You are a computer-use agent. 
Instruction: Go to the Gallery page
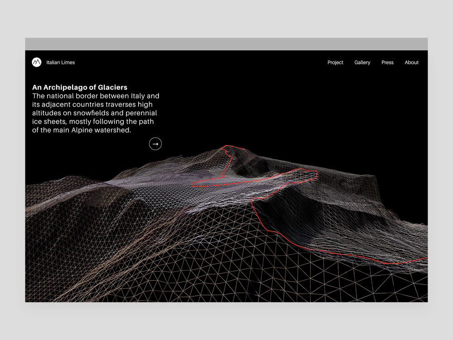click(x=362, y=63)
